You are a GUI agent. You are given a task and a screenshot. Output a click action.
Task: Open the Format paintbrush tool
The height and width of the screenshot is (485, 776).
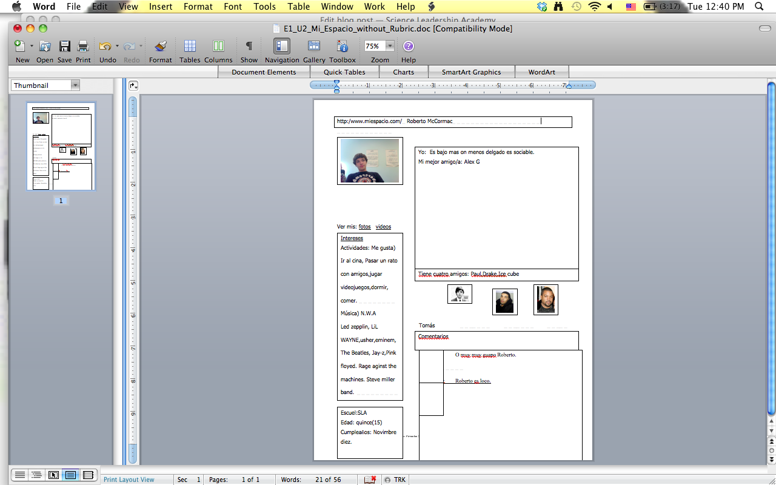coord(160,47)
